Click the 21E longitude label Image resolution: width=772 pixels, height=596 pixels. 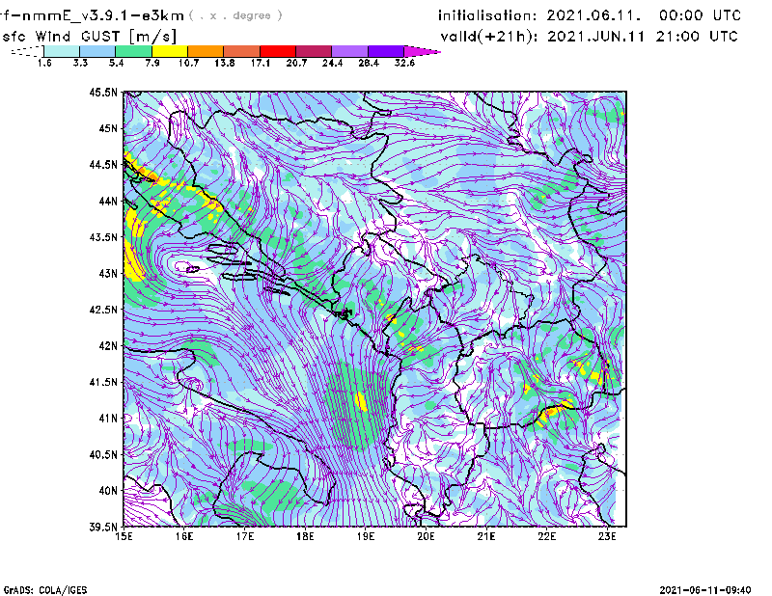(486, 536)
